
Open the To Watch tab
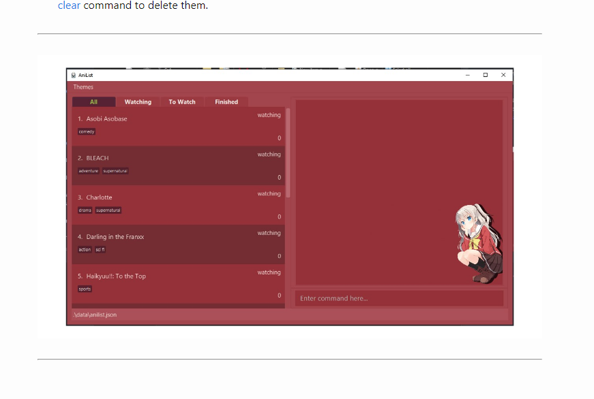coord(182,101)
